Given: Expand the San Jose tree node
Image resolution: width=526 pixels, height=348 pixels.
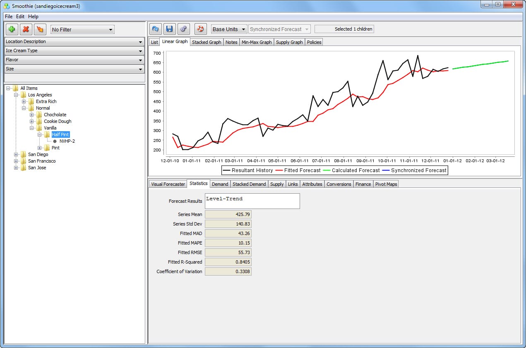Looking at the screenshot, I should point(16,168).
